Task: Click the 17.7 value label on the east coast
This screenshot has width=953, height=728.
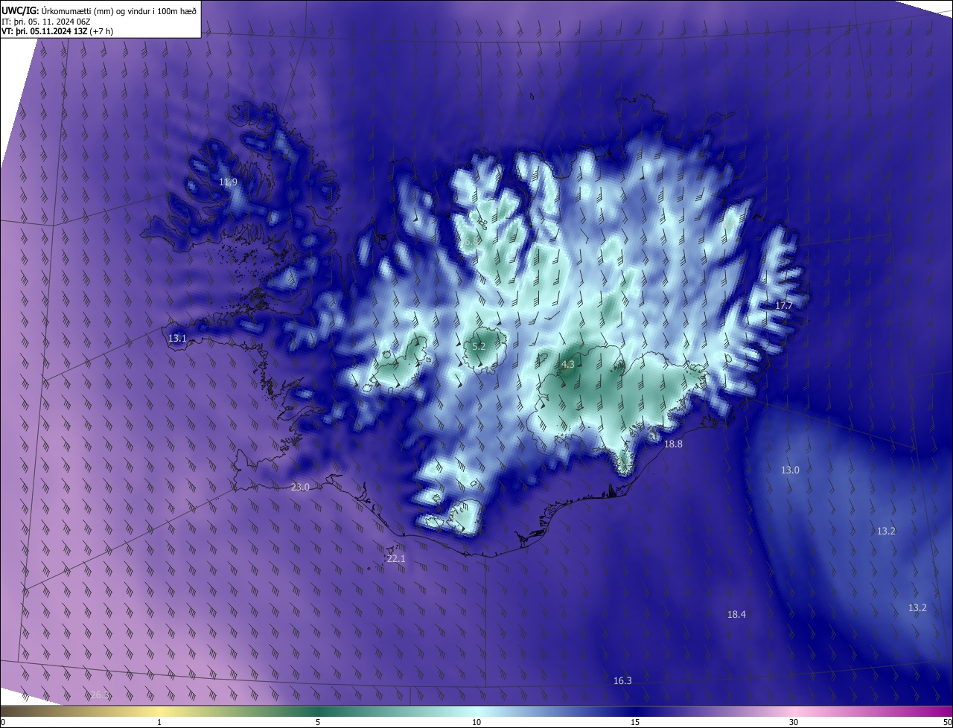Action: 784,306
